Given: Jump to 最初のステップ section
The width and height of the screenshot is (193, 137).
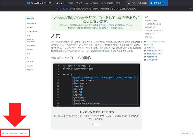Looking at the screenshot, I should click(x=150, y=27).
